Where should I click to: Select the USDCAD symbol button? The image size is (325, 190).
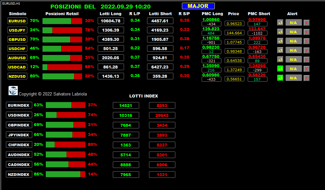pos(17,67)
